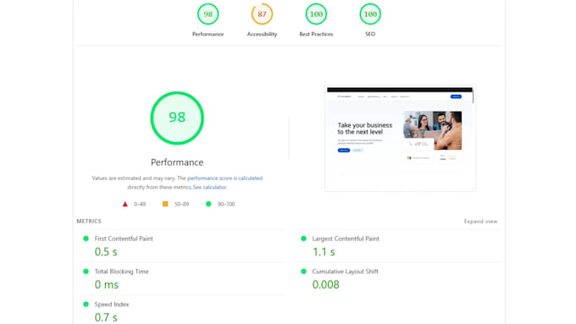Click the Performance score gauge 98 at top
Screen dimensions: 576x324
[208, 14]
